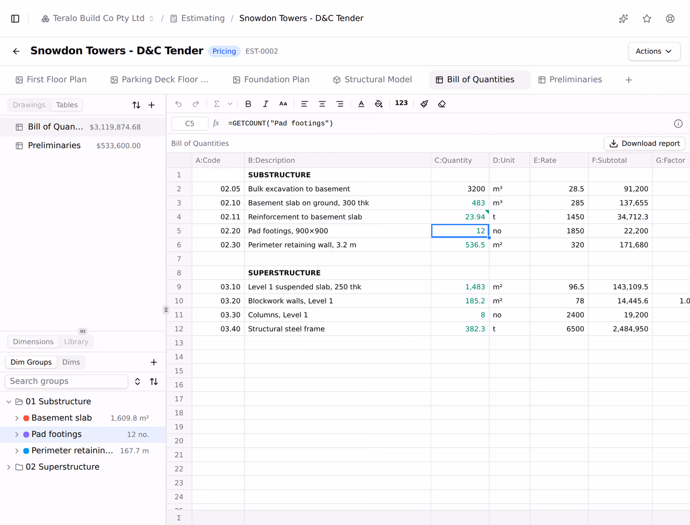Expand the Pad footings dimension group
This screenshot has height=525, width=690.
point(17,435)
